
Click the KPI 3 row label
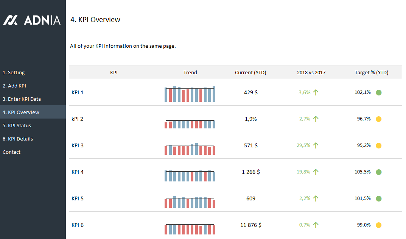pyautogui.click(x=78, y=145)
